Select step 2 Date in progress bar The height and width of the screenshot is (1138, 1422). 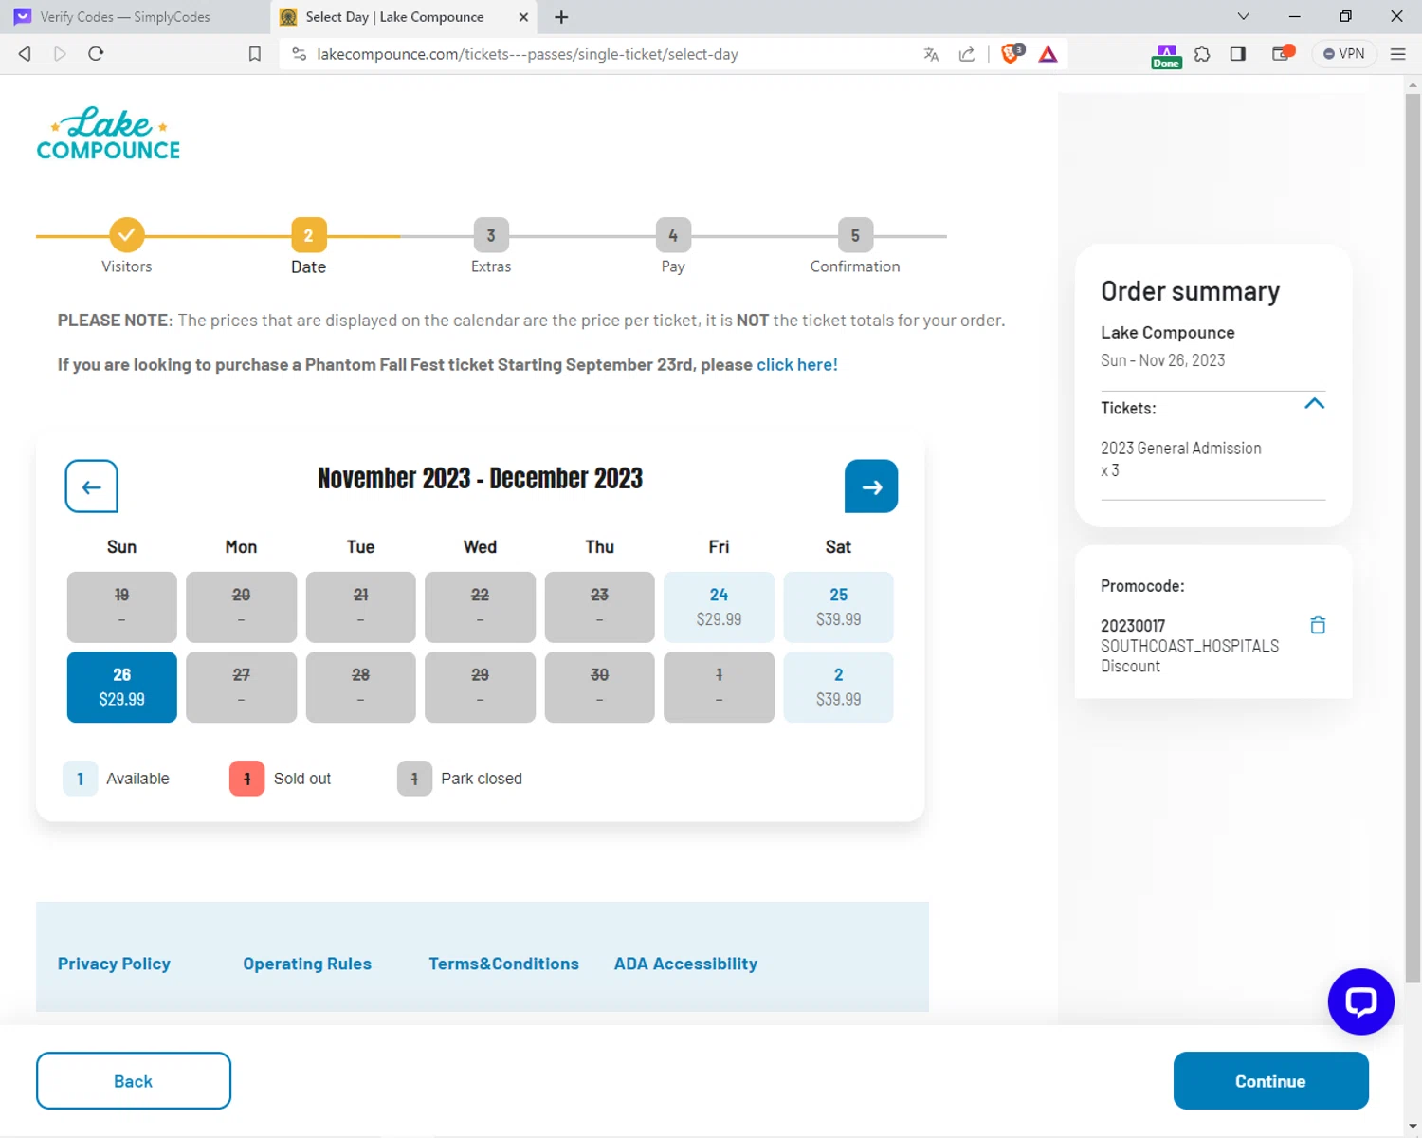(x=308, y=235)
